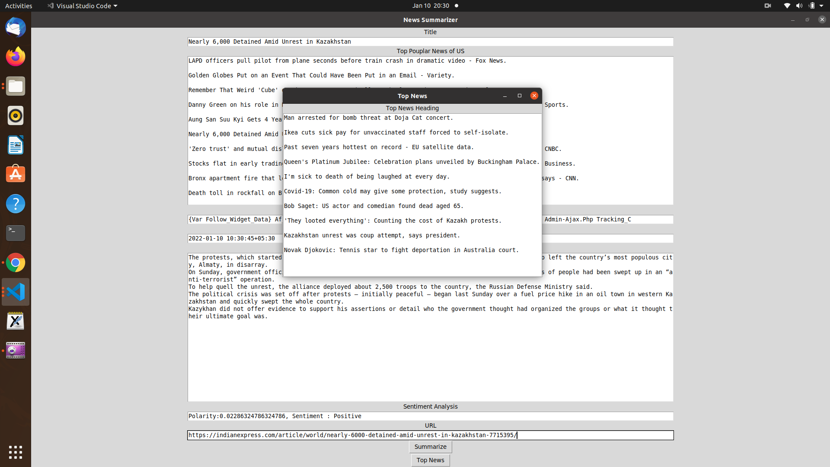Click the Summarize button
This screenshot has width=830, height=467.
(430, 447)
